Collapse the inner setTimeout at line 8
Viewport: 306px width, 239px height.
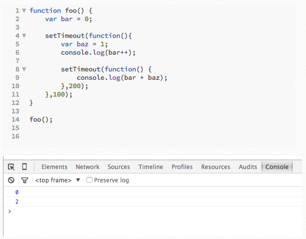[24, 69]
